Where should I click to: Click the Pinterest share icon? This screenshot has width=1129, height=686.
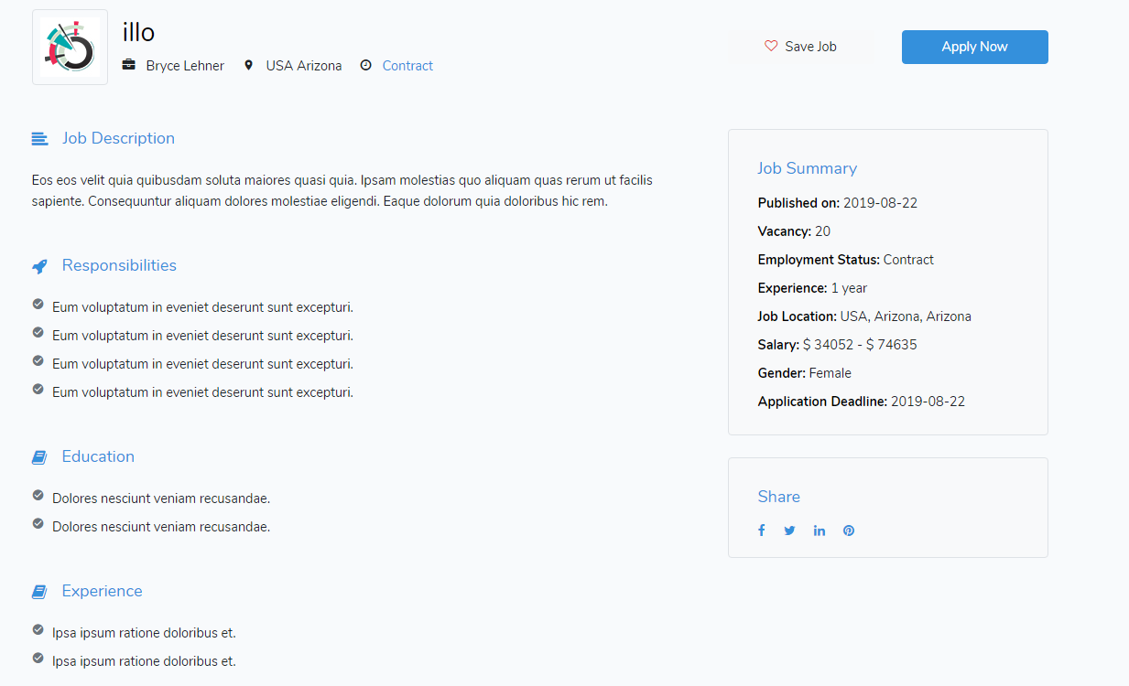tap(848, 530)
